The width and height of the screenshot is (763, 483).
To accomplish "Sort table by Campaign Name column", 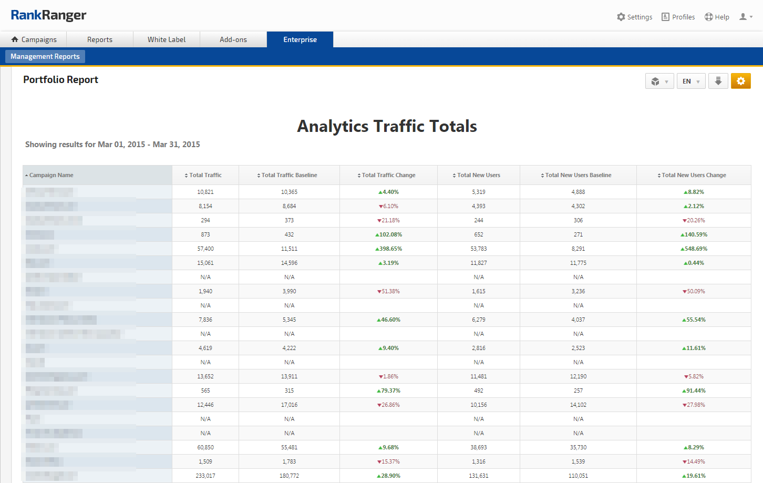I will 51,175.
